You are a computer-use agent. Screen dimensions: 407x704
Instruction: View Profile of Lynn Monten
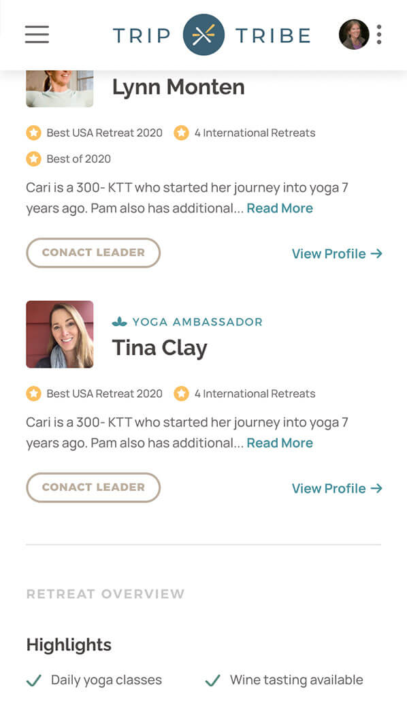(x=337, y=254)
